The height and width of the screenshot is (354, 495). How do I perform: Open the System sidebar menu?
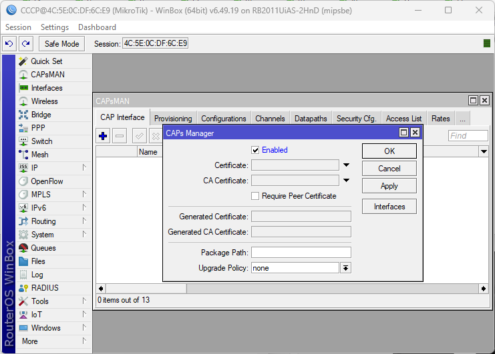pos(53,235)
